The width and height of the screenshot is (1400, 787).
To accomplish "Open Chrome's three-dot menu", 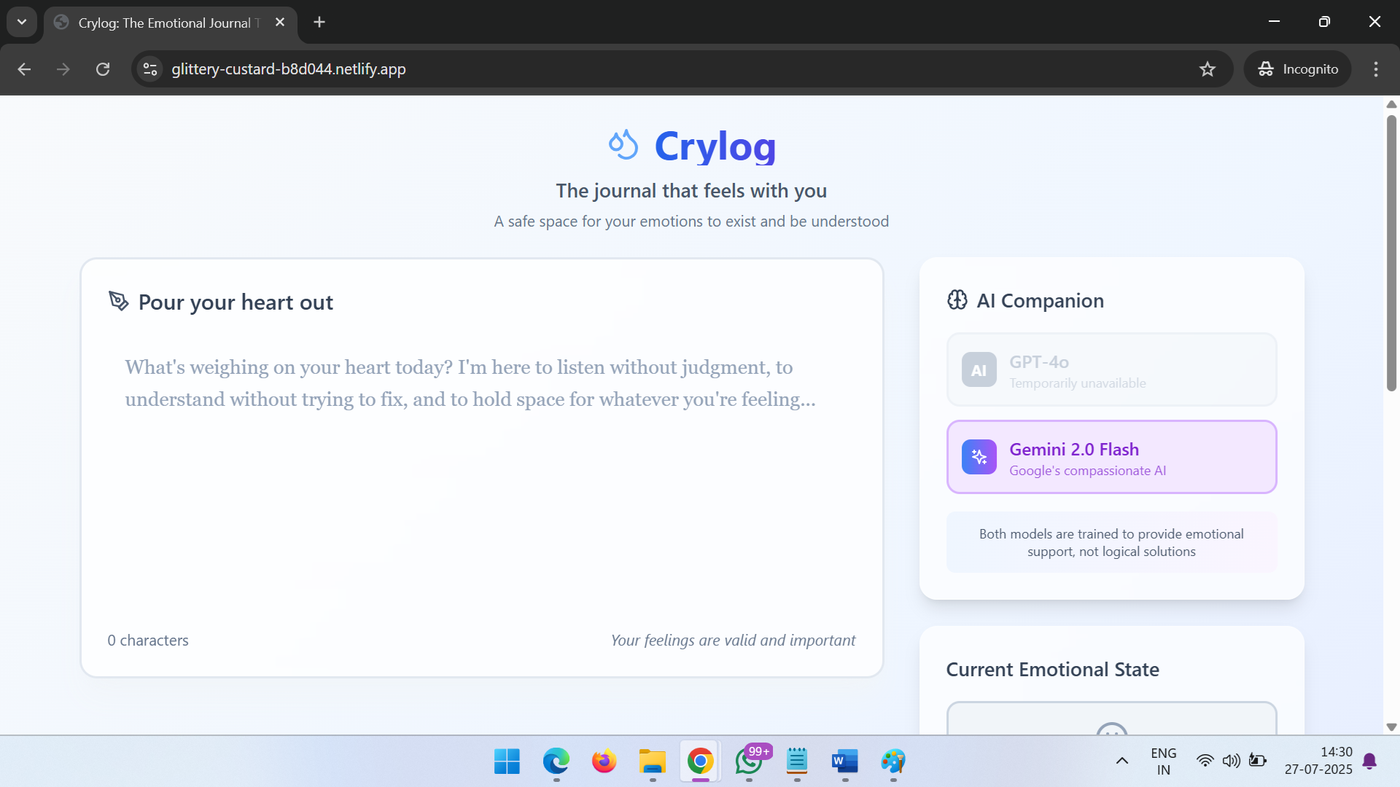I will [1376, 69].
